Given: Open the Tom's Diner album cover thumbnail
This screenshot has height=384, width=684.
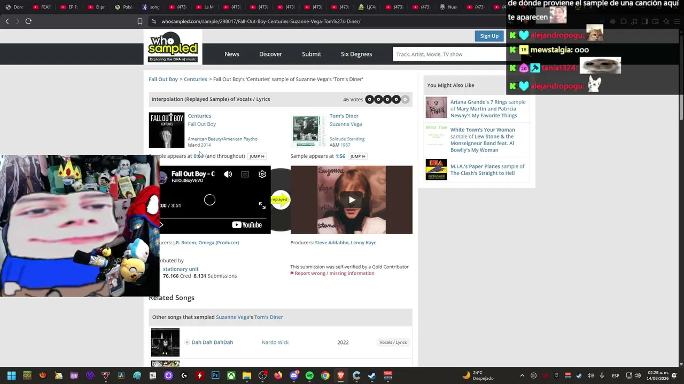Looking at the screenshot, I should [308, 131].
